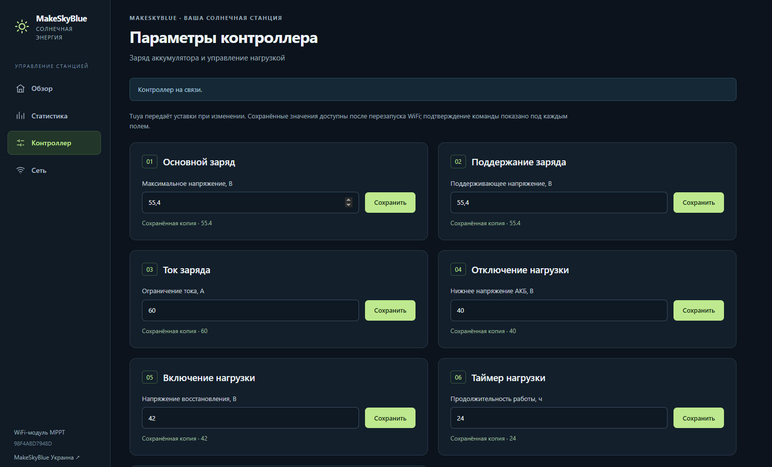
Task: Click the Заряд аккумулятора и управление нагрузкой subtitle
Action: coord(207,58)
